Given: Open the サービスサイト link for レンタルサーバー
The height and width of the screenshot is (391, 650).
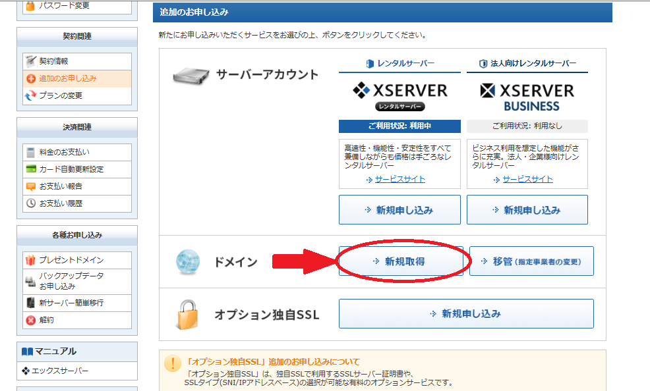Looking at the screenshot, I should coord(399,179).
